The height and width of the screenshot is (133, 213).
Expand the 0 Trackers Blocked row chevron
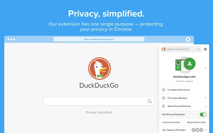pos(206,98)
